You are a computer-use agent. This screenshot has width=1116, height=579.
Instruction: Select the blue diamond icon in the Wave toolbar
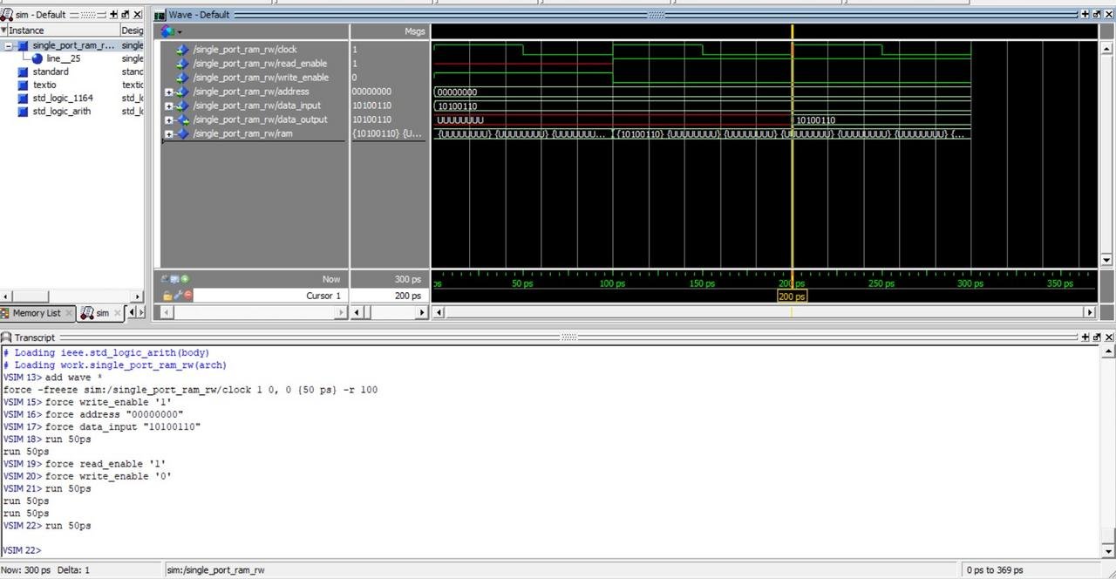point(167,31)
